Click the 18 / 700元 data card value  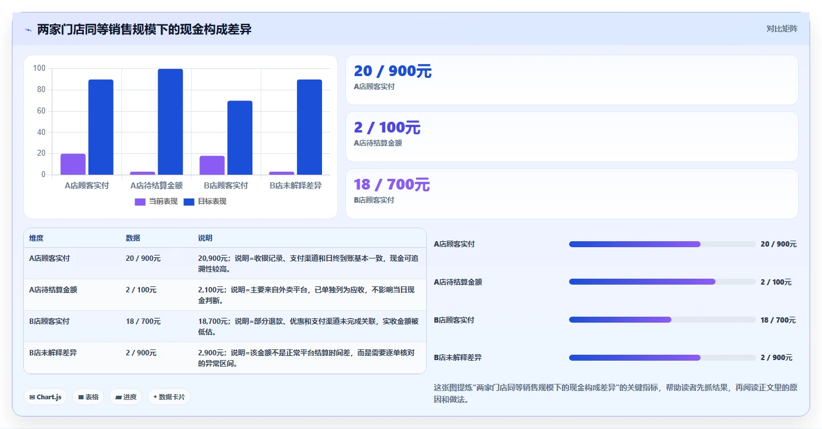tap(392, 185)
